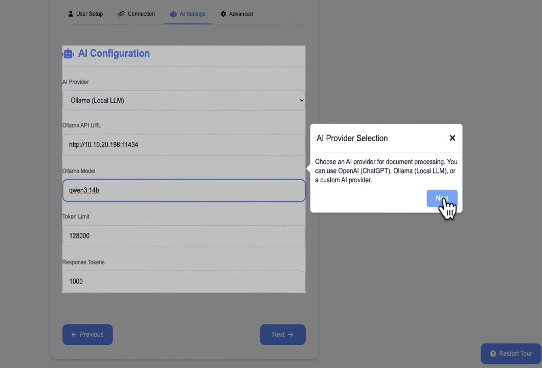The height and width of the screenshot is (368, 542).
Task: Click the left arrow icon on Previous button
Action: [x=74, y=334]
